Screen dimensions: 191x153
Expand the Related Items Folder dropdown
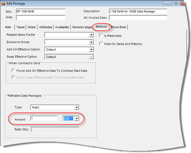pos(91,35)
